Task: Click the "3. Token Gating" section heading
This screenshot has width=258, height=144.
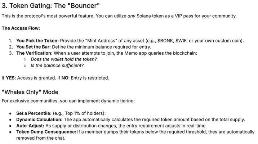Action: pos(50,6)
